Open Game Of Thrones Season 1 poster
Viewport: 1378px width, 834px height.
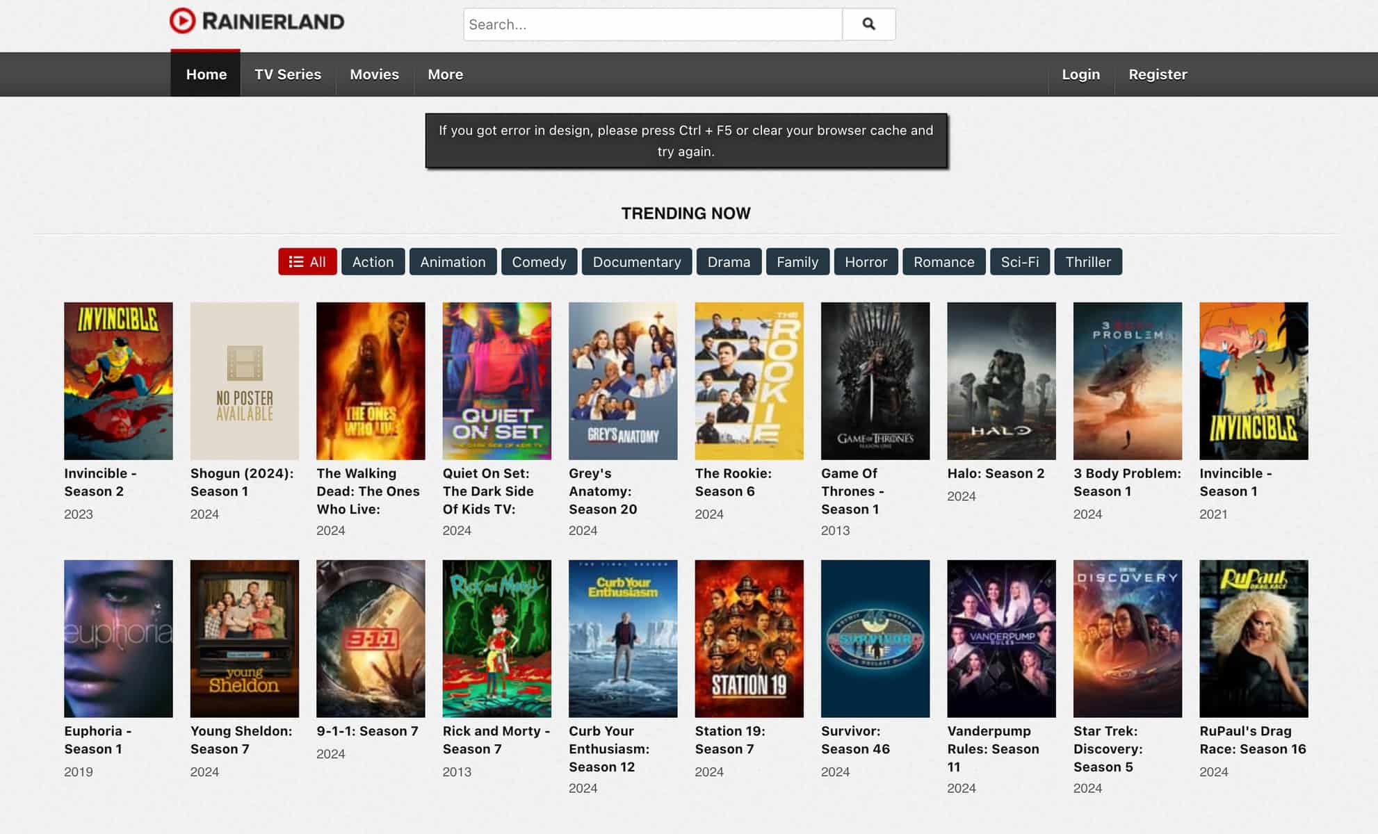[x=875, y=381]
